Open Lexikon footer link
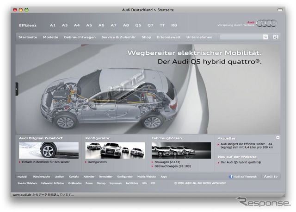Screen dimensions: 296x212 [60, 177]
